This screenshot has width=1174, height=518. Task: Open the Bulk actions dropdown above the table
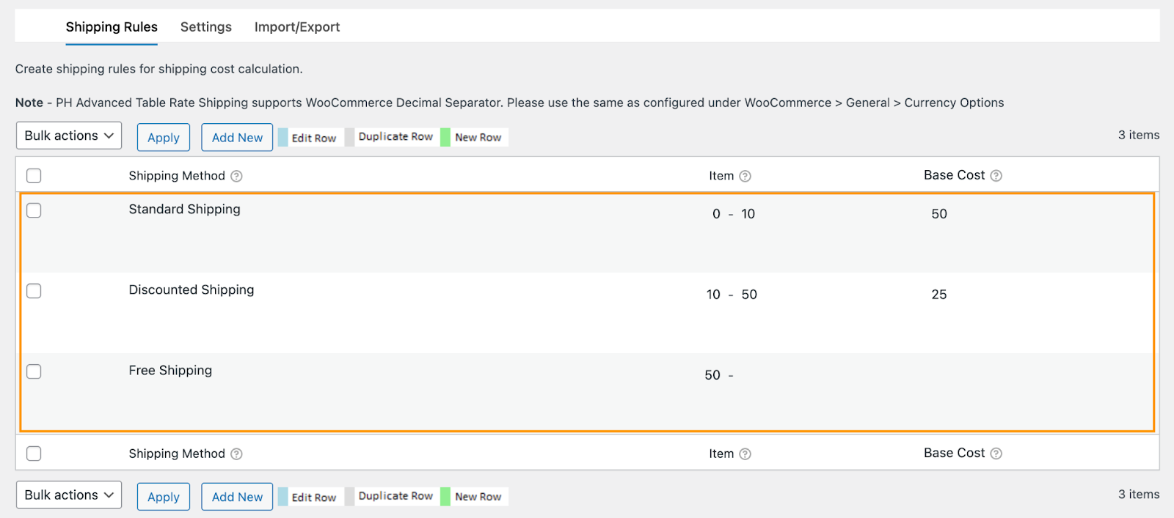(69, 136)
